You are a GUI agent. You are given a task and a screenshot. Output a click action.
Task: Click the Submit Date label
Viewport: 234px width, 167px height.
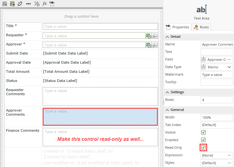17,53
